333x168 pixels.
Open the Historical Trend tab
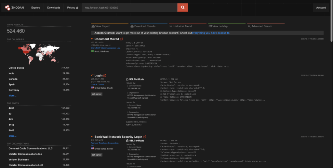(x=180, y=26)
